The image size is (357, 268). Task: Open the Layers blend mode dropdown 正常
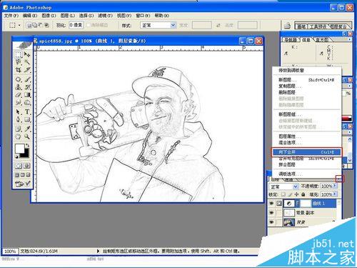[283, 187]
